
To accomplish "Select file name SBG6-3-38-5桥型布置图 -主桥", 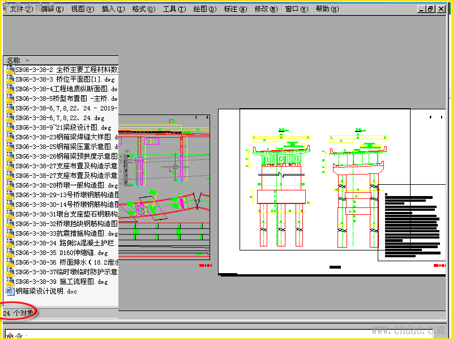I will [x=67, y=99].
